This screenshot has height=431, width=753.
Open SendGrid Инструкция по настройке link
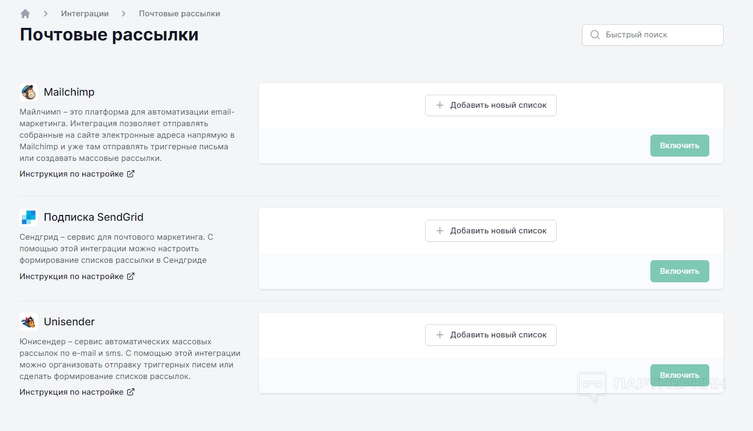coord(72,276)
